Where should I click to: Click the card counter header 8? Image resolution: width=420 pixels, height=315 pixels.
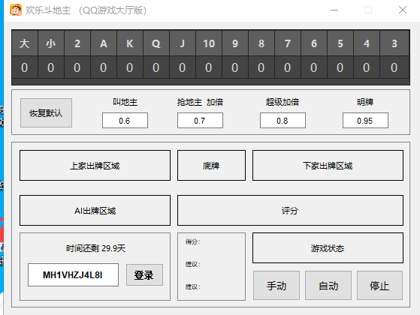(x=261, y=43)
